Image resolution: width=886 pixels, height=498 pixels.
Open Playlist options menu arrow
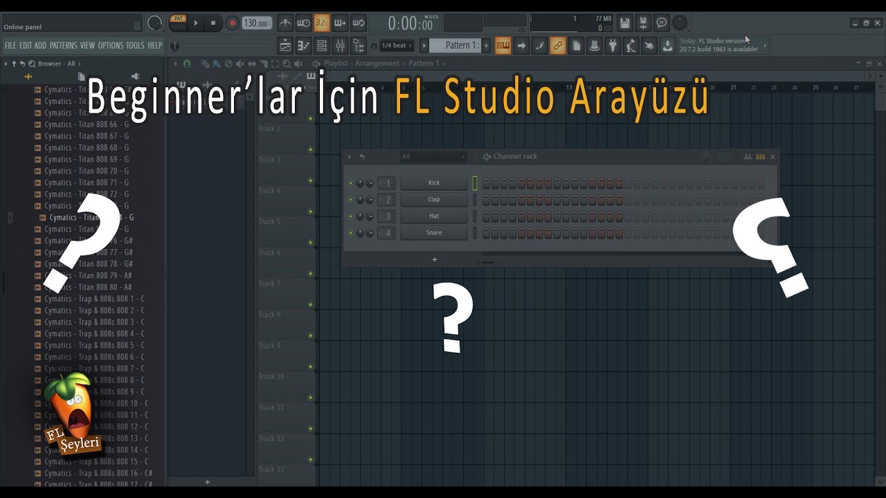tap(176, 64)
